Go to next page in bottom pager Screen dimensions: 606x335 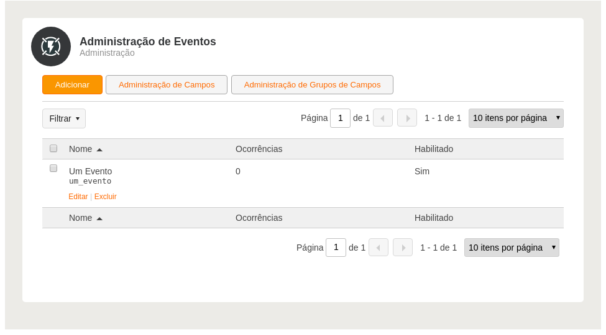(x=403, y=248)
